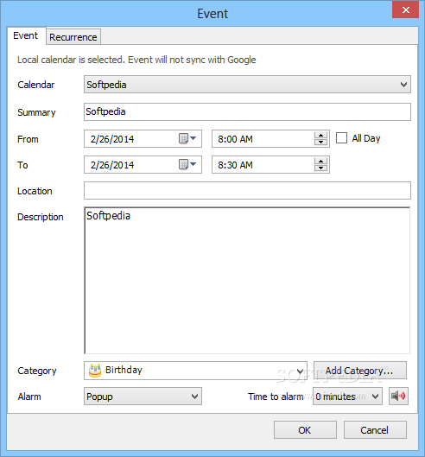
Task: Click the alarm sound speaker icon
Action: tap(398, 396)
